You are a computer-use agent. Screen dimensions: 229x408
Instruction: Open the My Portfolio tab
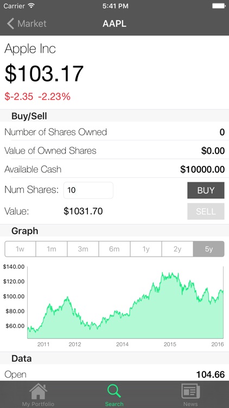coord(38,394)
